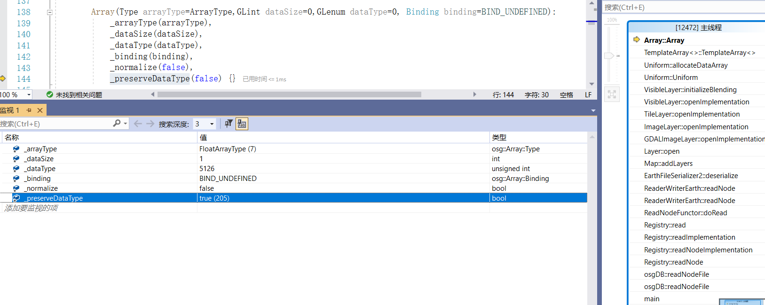Pin the 监视 1 watch tab
This screenshot has height=305, width=765.
29,110
